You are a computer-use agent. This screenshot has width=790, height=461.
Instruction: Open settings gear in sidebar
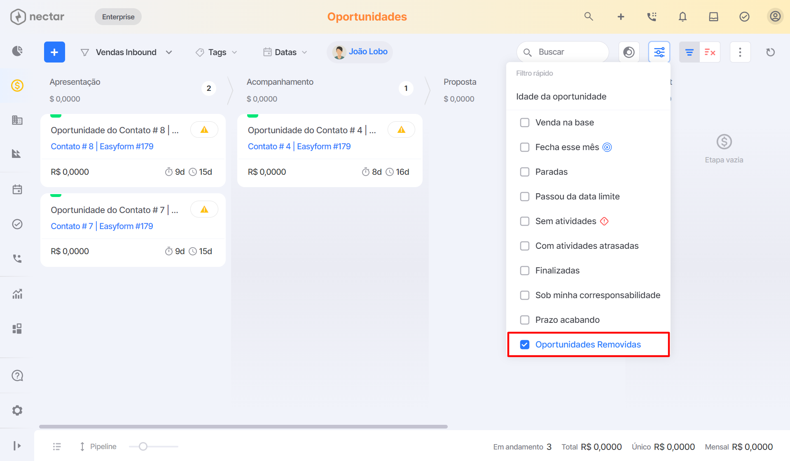tap(17, 410)
